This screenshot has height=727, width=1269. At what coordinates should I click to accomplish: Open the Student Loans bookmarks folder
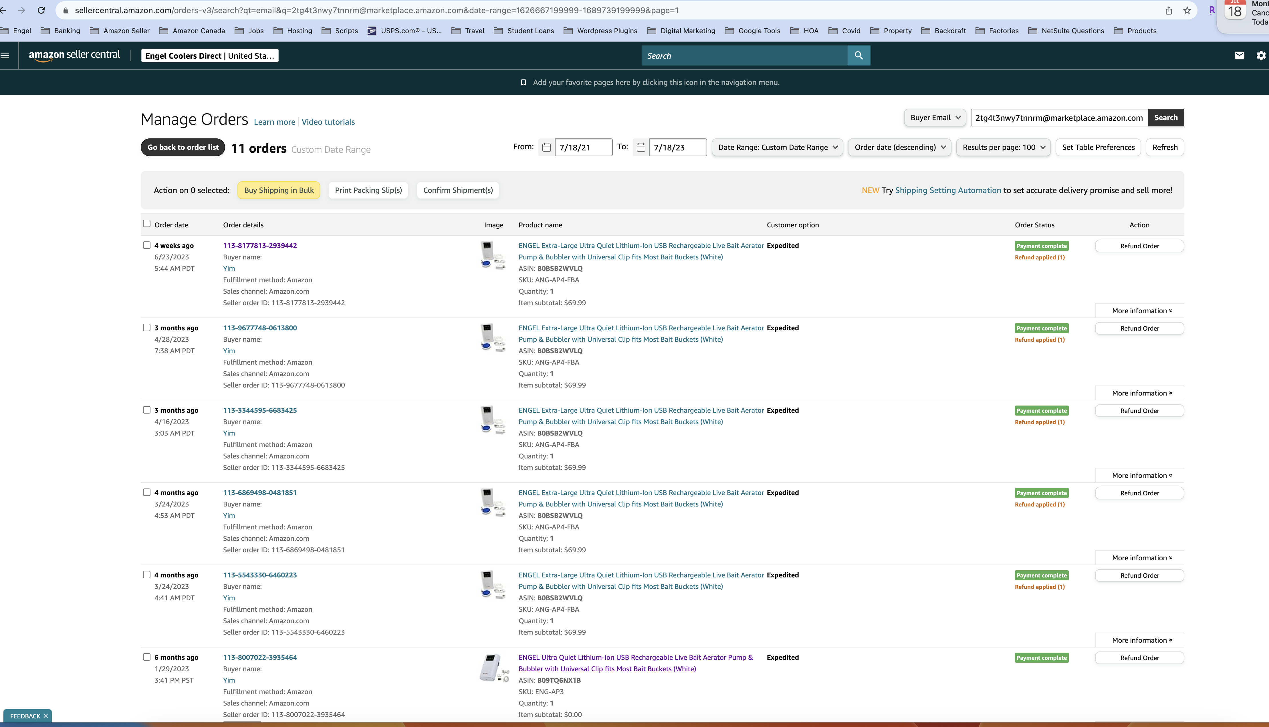click(x=524, y=31)
